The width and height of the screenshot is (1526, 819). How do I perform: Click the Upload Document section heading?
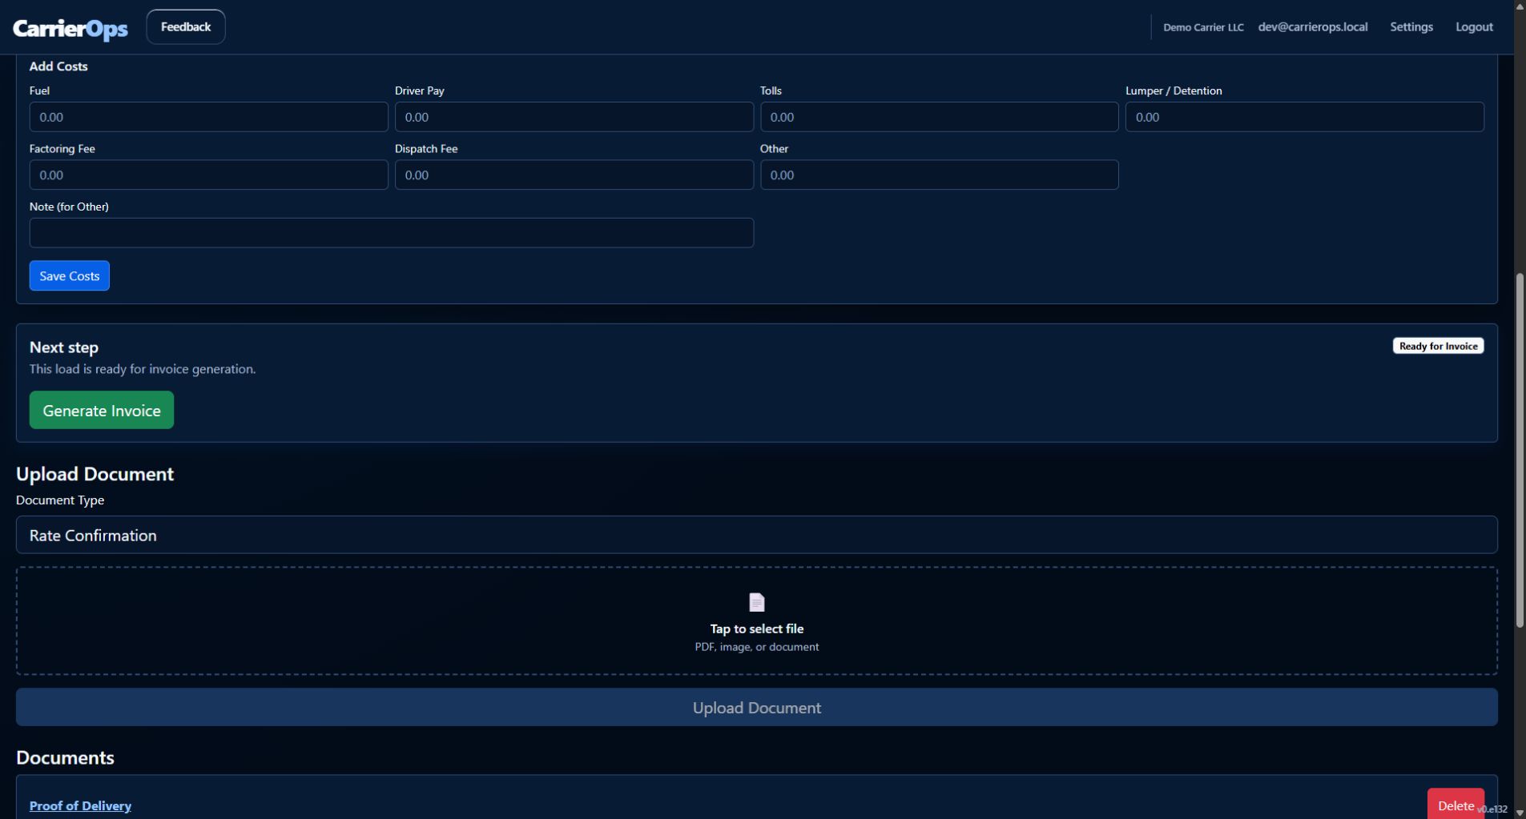pyautogui.click(x=95, y=474)
